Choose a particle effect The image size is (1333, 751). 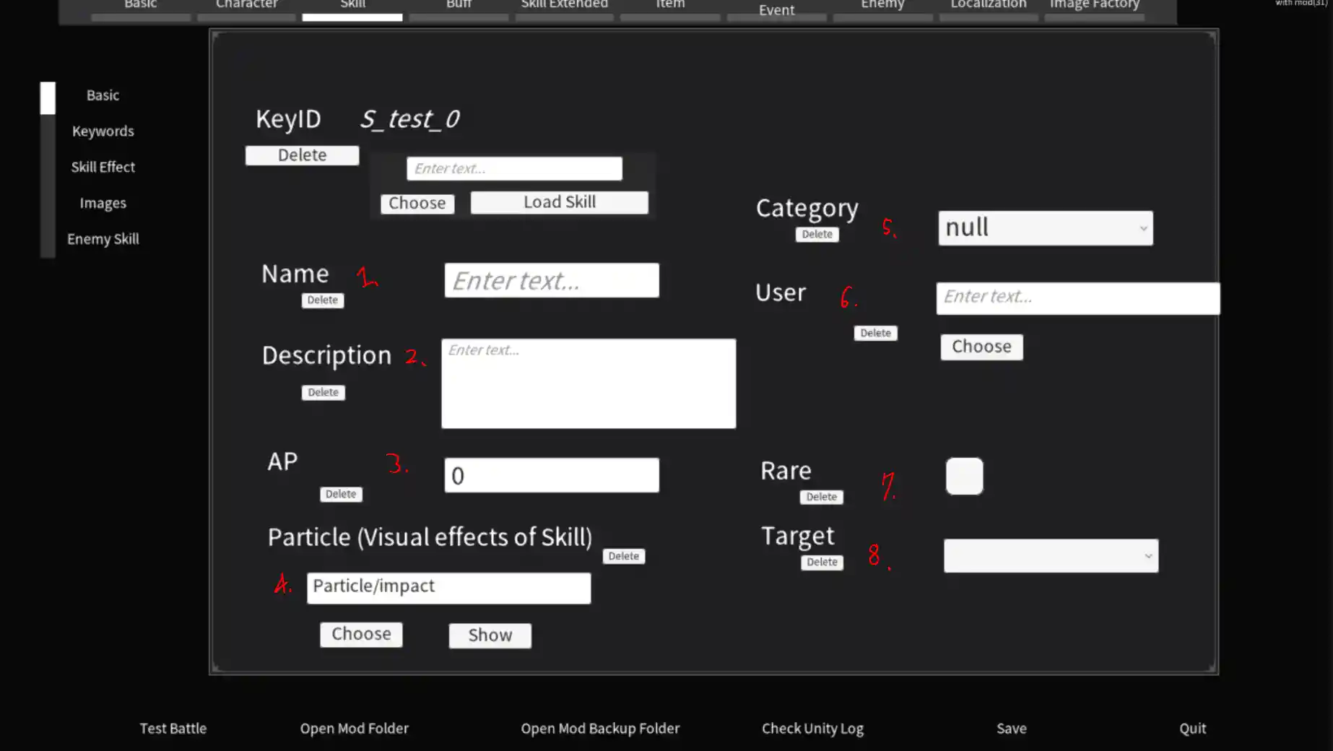[361, 635]
